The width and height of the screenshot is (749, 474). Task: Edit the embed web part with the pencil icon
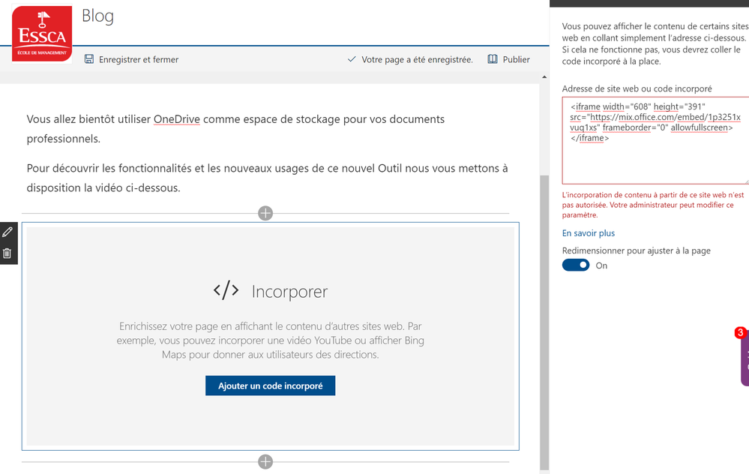coord(7,232)
